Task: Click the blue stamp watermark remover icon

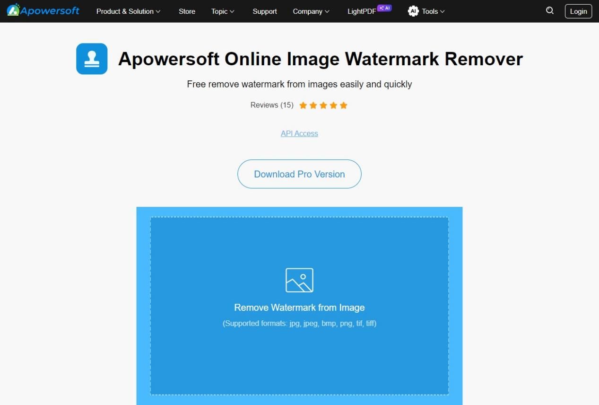Action: (x=92, y=59)
